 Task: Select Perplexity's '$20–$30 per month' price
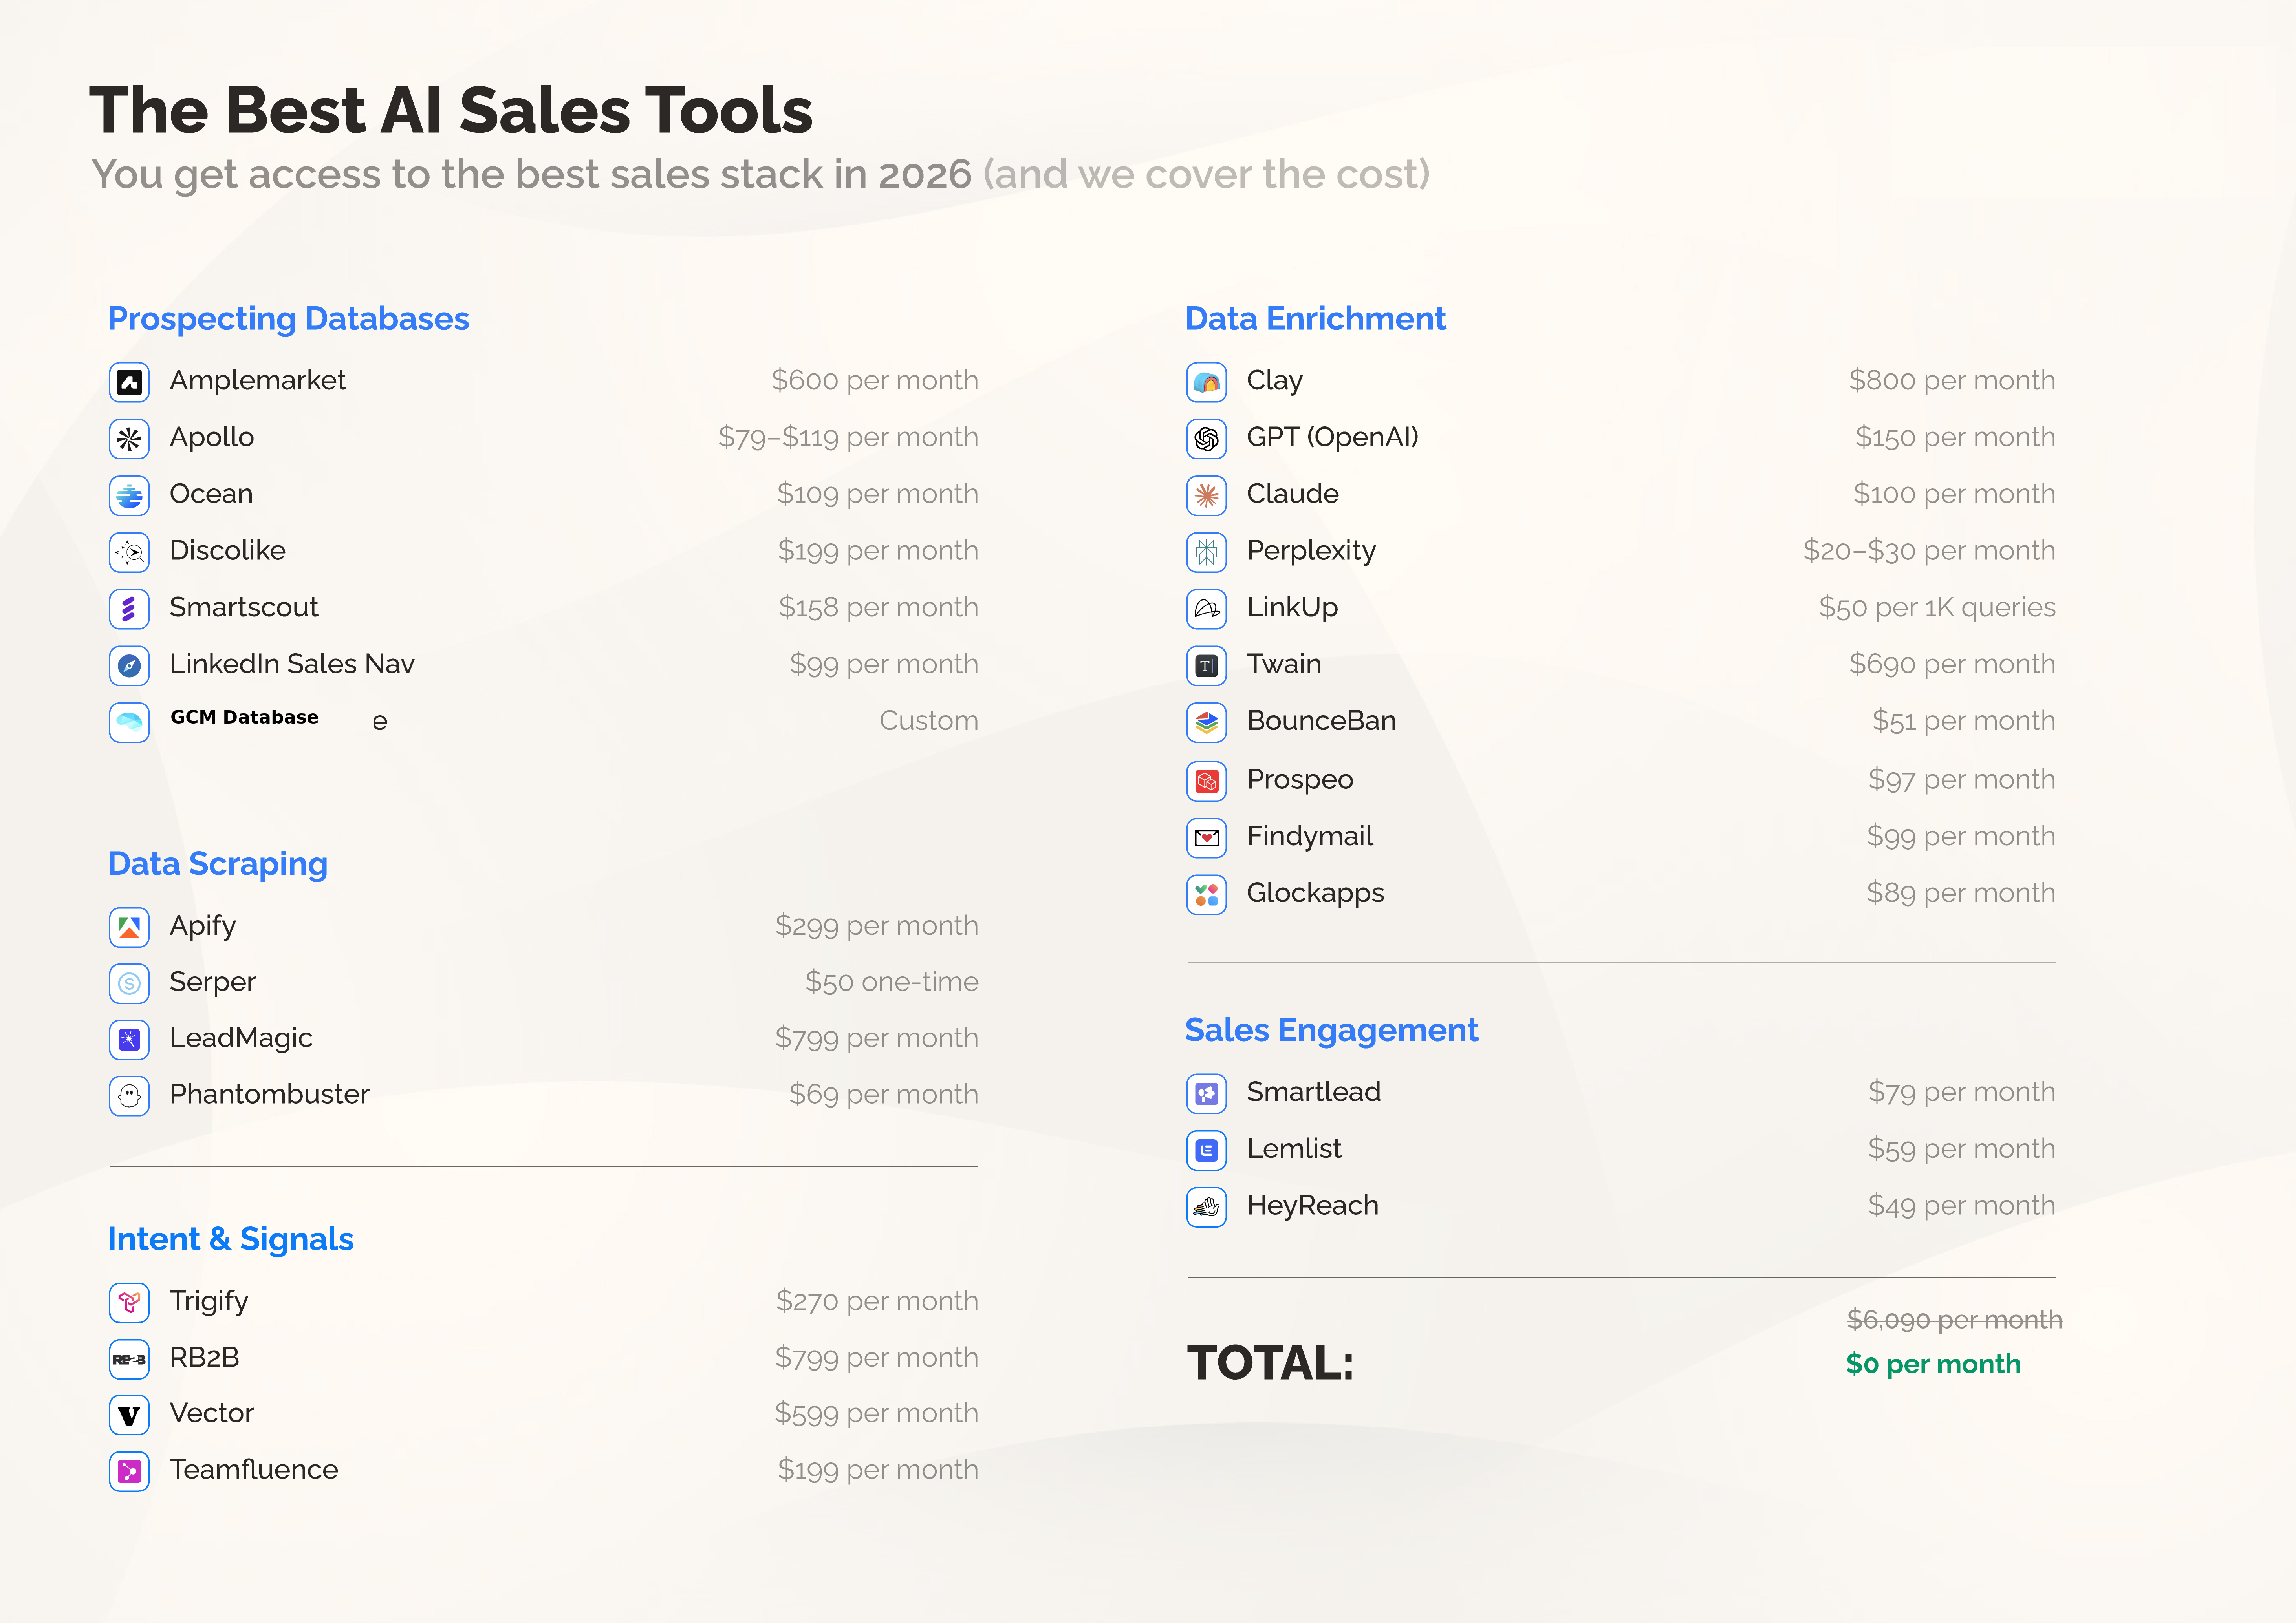pyautogui.click(x=1929, y=551)
